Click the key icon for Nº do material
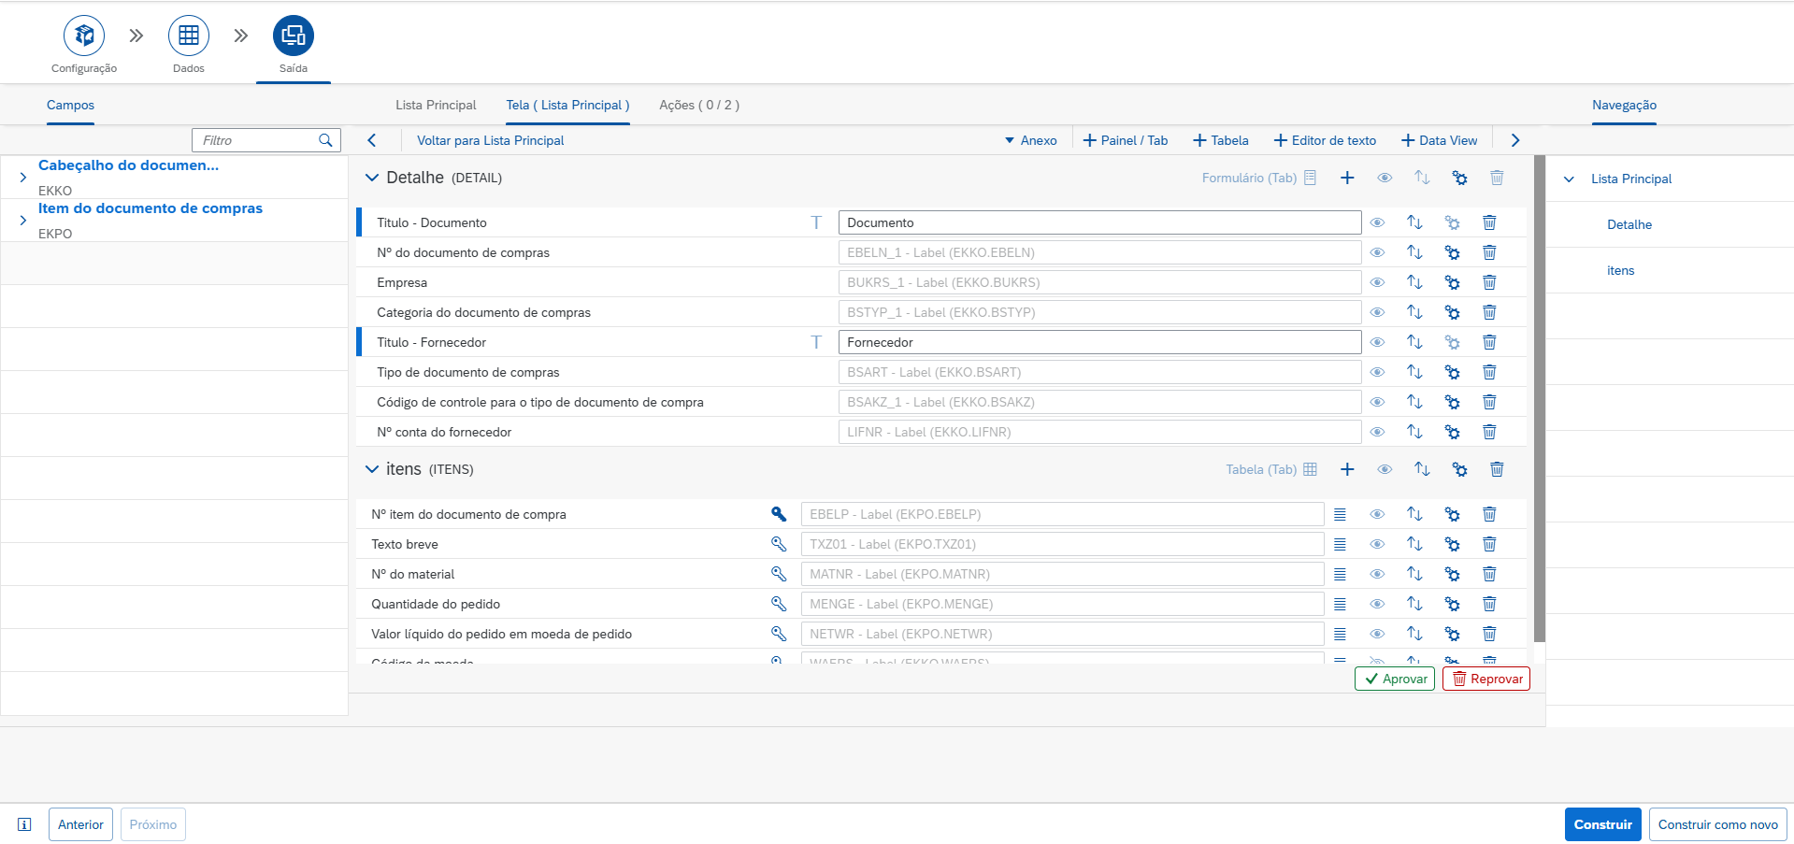Image resolution: width=1794 pixels, height=844 pixels. [778, 574]
